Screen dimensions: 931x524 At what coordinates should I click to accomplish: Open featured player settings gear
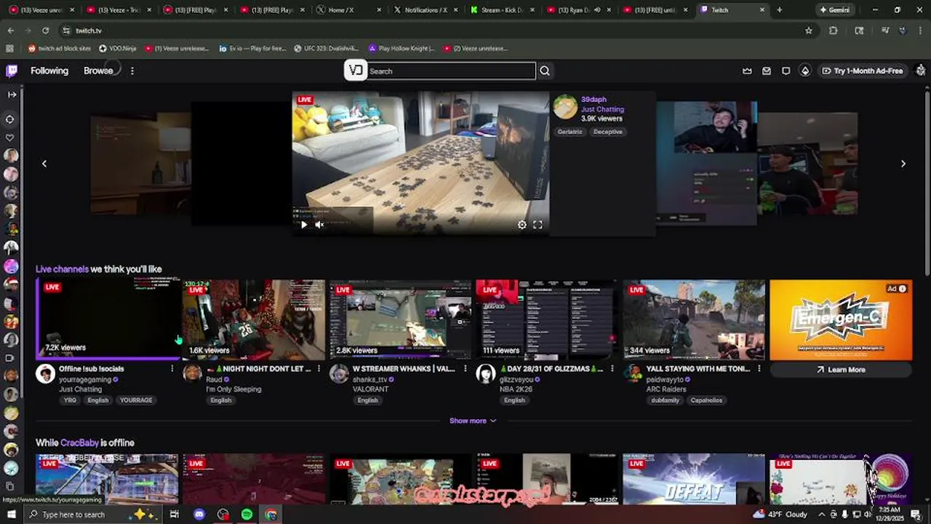[522, 225]
